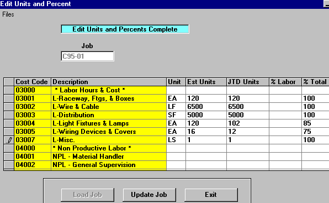The height and width of the screenshot is (203, 329).
Task: Click the Cost Code column header
Action: [33, 82]
